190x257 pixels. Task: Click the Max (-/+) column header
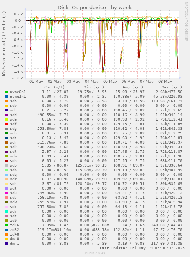(172, 87)
